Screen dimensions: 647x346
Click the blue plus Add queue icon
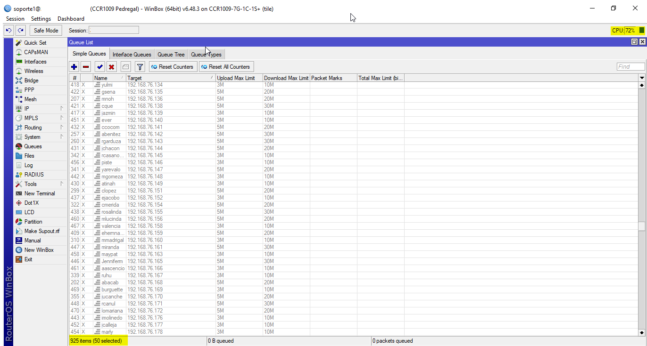(x=74, y=67)
